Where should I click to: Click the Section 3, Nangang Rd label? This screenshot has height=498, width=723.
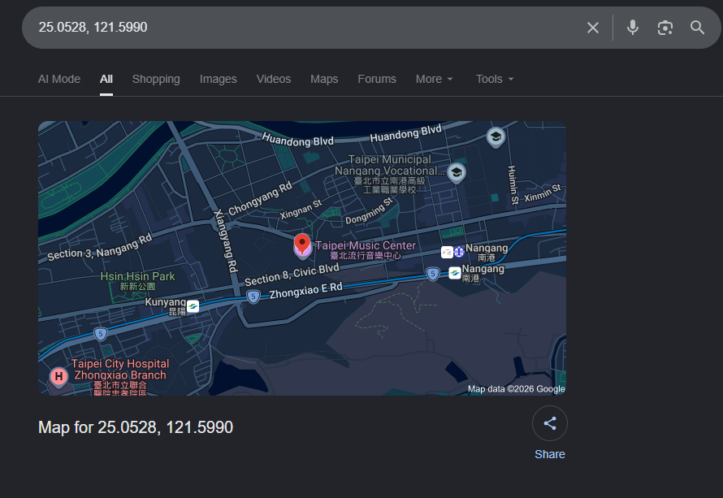point(100,247)
